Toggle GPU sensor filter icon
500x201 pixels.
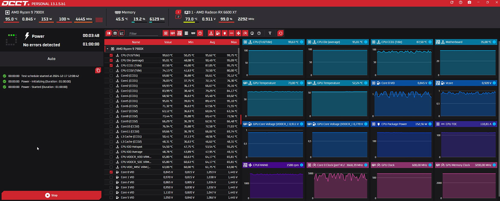[172, 33]
